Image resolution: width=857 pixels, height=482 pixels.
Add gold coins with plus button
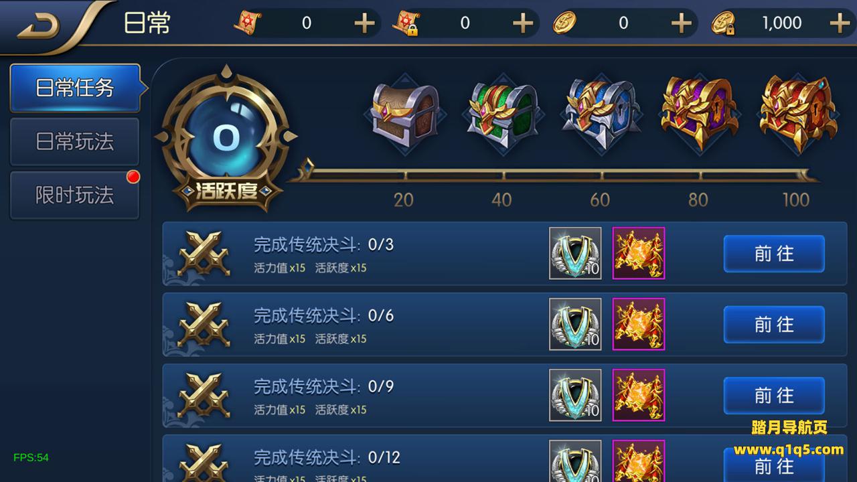pos(681,23)
